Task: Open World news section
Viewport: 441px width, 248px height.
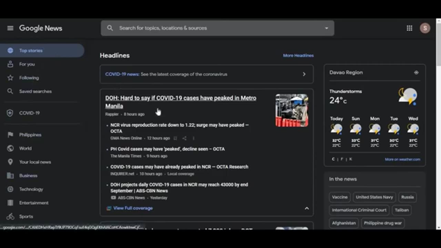Action: pos(25,148)
